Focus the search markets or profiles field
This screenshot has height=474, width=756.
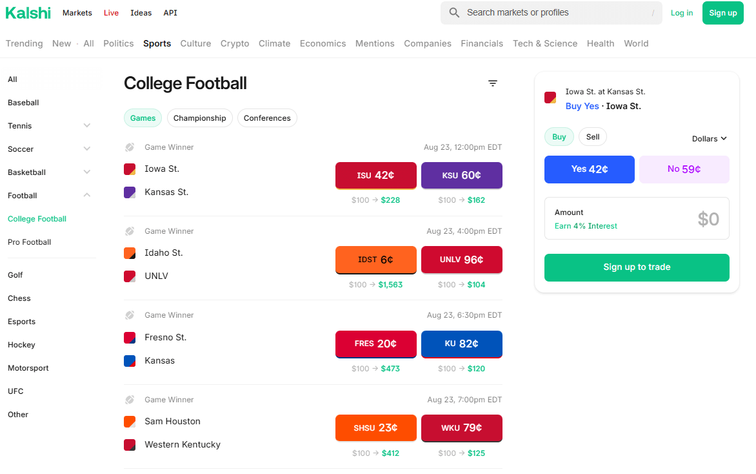[x=551, y=12]
